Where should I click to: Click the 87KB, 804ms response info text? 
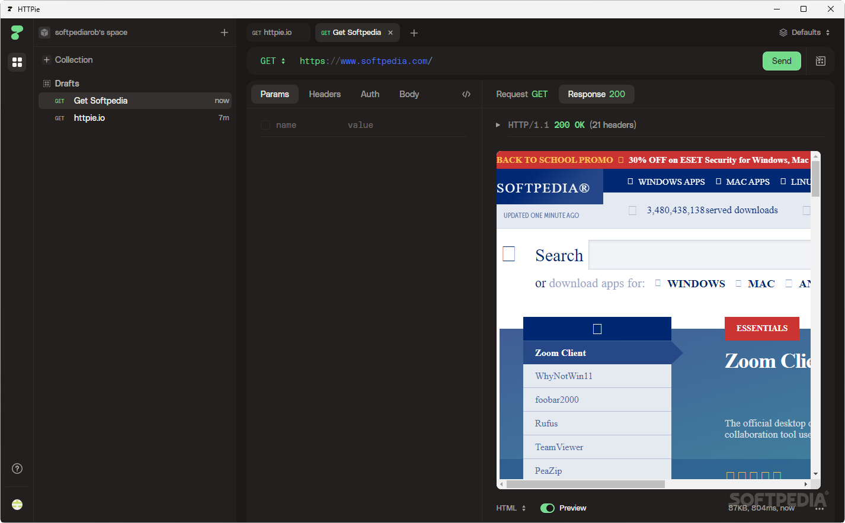click(761, 508)
